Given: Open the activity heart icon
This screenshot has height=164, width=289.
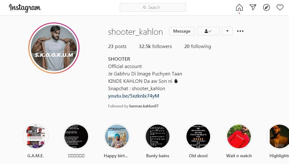Looking at the screenshot, I should pos(280,7).
